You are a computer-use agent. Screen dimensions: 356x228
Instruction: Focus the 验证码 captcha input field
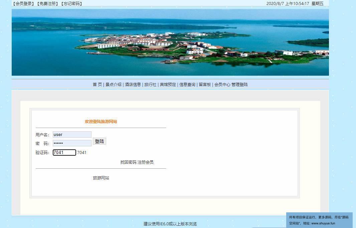[x=64, y=153]
